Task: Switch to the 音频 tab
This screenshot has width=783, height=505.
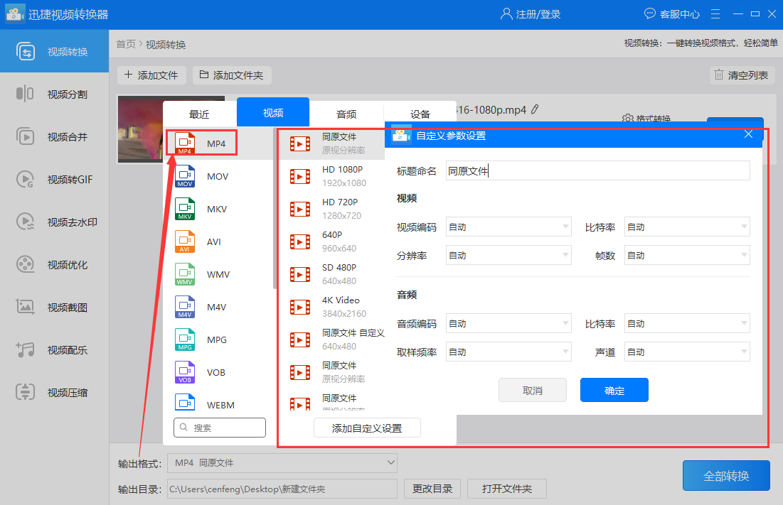Action: (x=346, y=114)
